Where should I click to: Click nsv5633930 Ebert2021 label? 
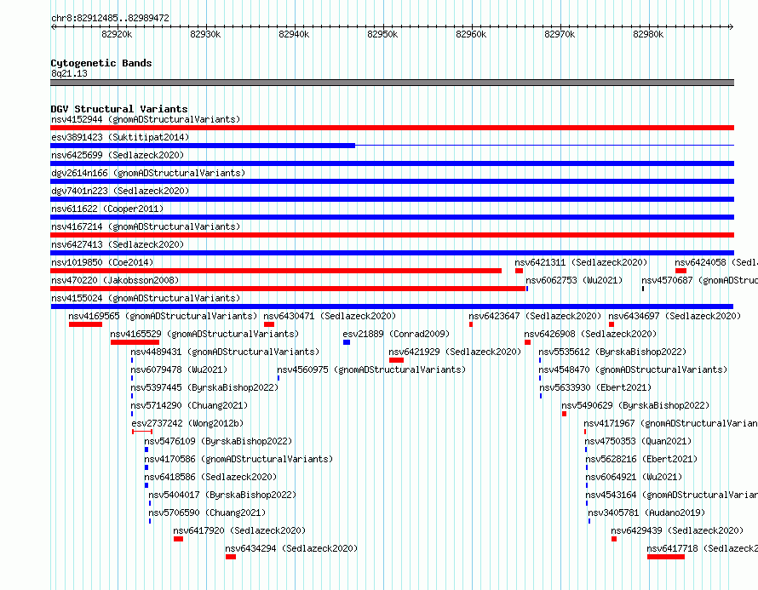[595, 387]
